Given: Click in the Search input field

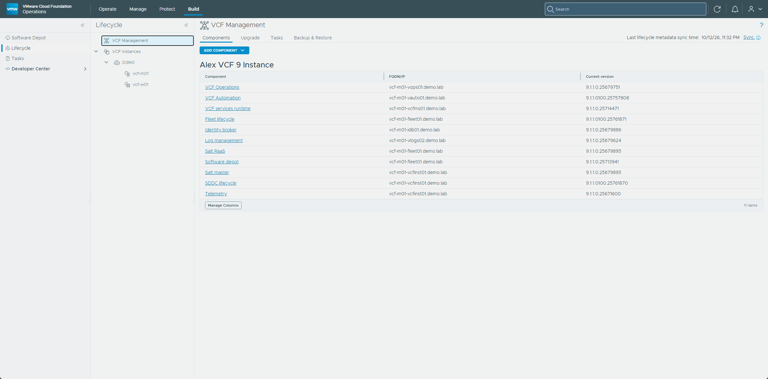Looking at the screenshot, I should coord(625,9).
